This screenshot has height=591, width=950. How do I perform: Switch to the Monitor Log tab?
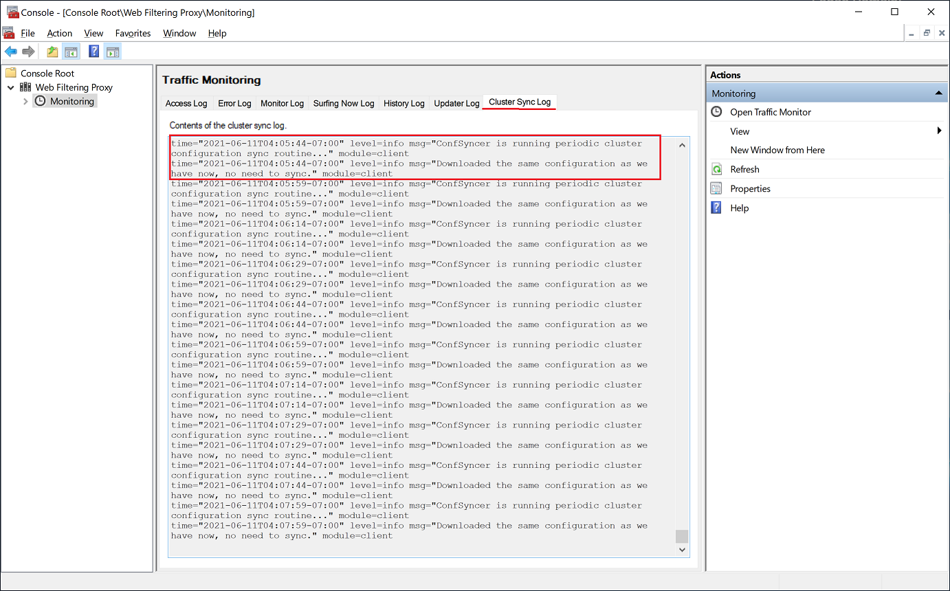point(282,103)
